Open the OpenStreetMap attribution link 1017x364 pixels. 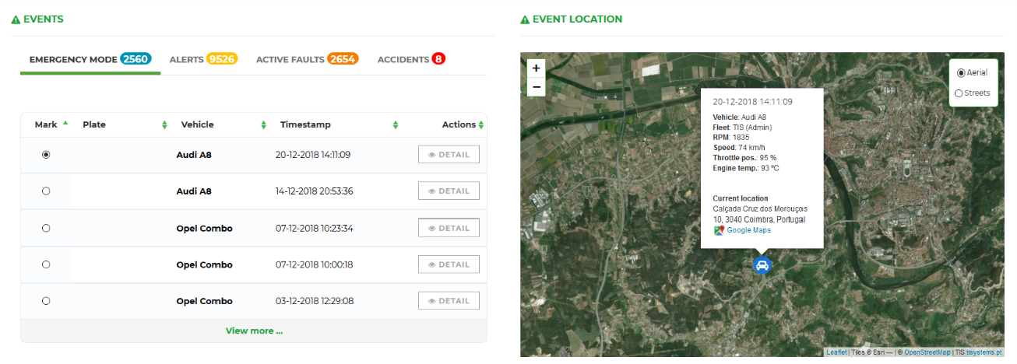927,352
